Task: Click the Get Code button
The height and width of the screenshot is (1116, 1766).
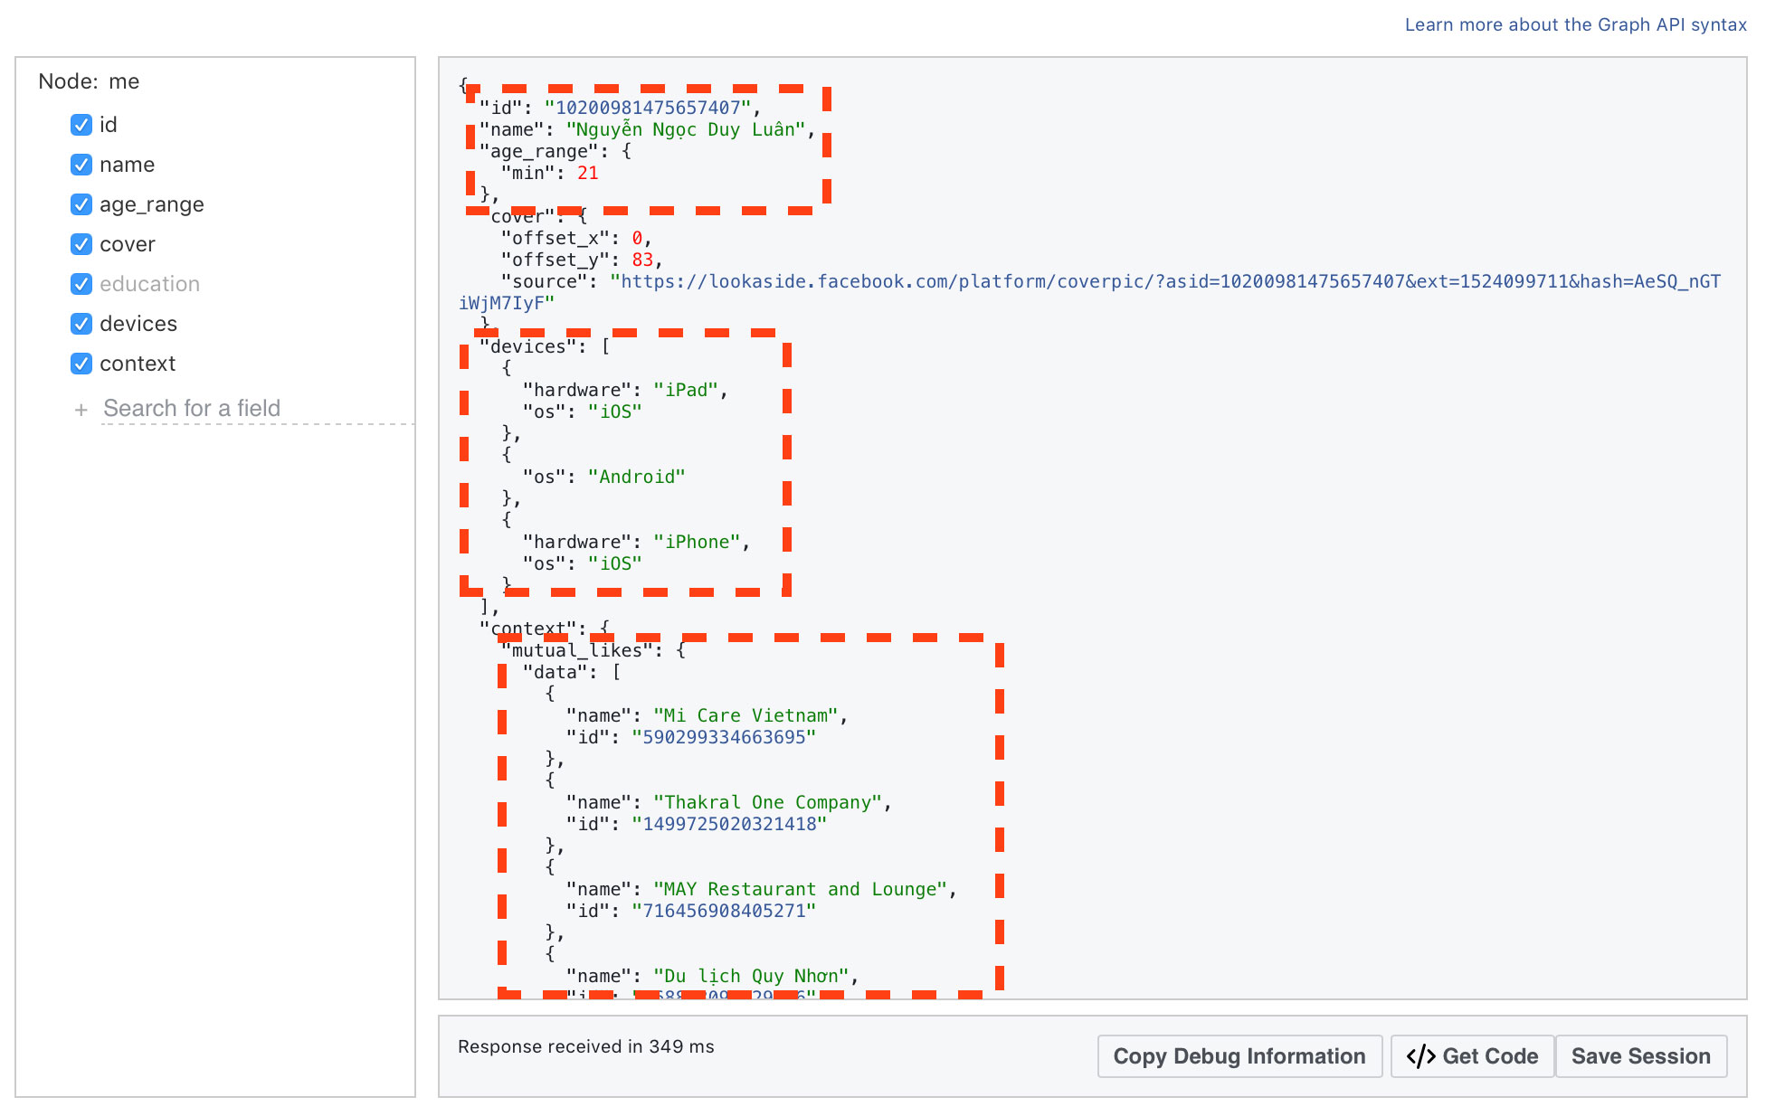Action: [1471, 1055]
